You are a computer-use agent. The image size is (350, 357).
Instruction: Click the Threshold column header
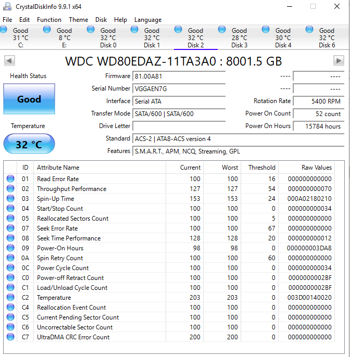260,168
